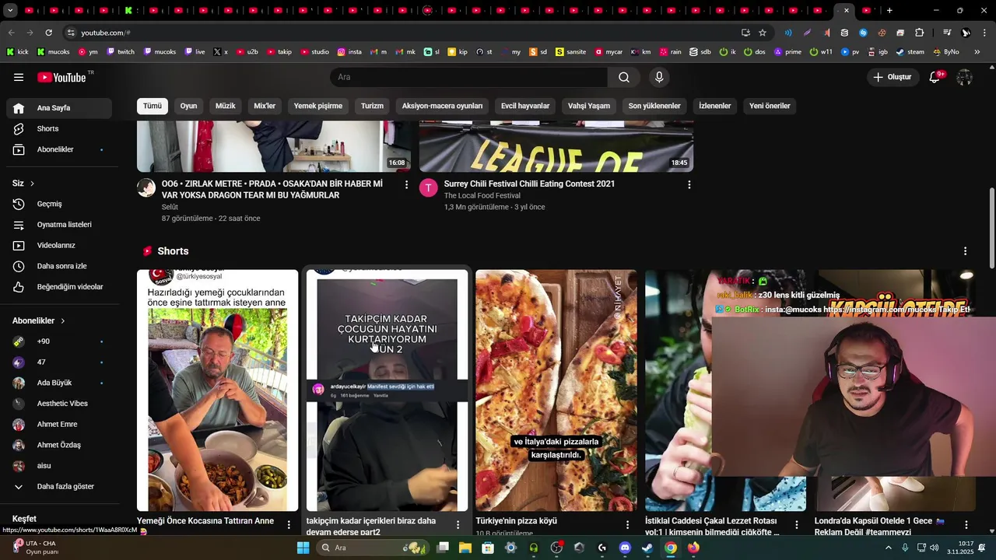996x560 pixels.
Task: Select the Mix'ler filter chip
Action: tap(265, 106)
